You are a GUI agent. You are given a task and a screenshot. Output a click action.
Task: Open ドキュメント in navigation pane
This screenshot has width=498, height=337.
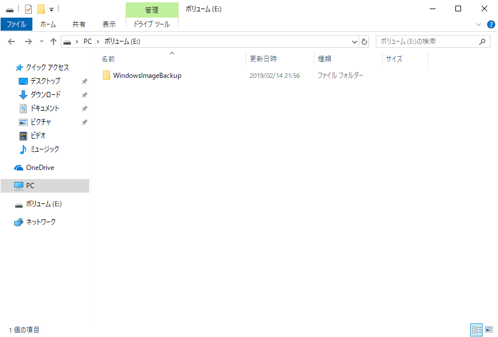(45, 109)
